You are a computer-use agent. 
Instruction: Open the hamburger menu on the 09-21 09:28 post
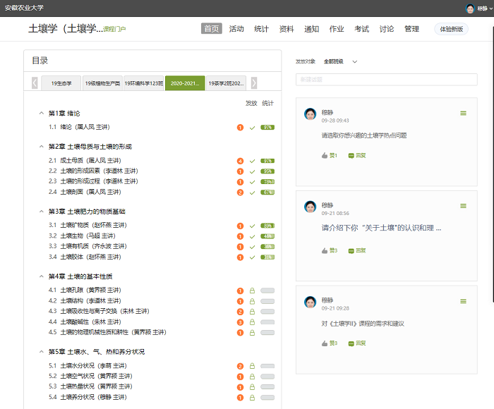[x=463, y=301]
